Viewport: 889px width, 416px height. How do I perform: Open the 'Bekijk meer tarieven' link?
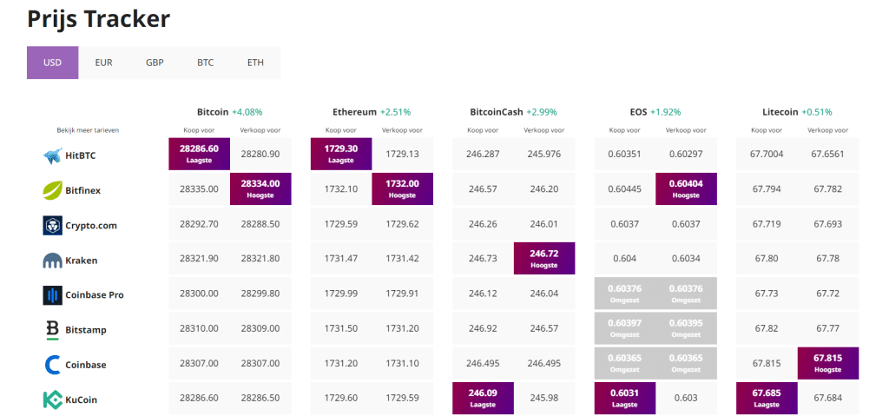pos(88,130)
